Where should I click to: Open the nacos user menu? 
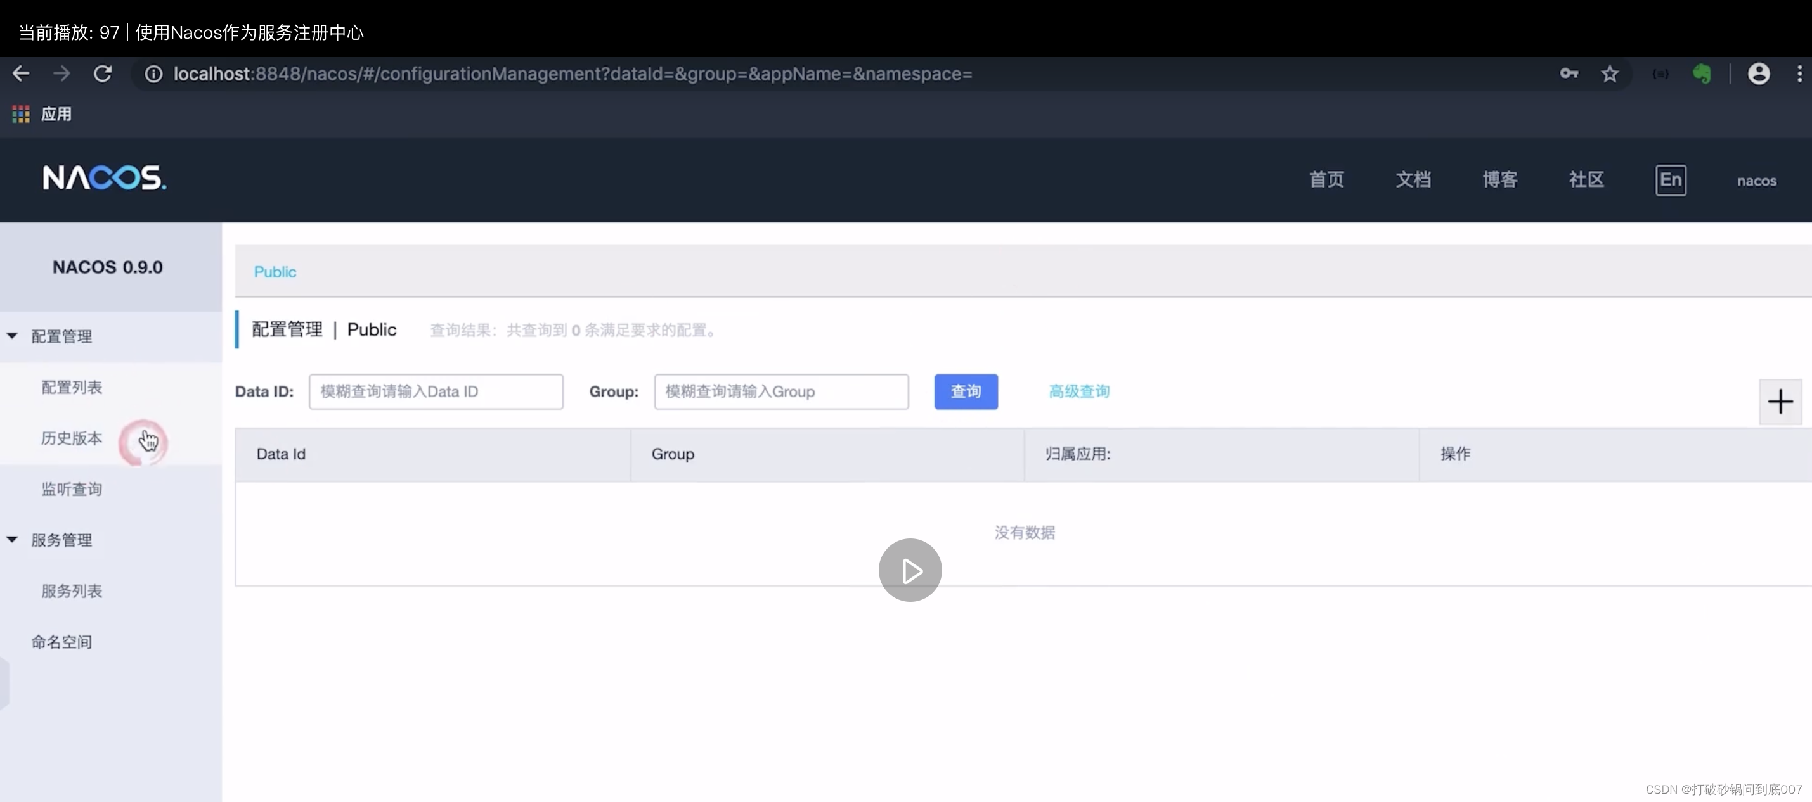1756,181
